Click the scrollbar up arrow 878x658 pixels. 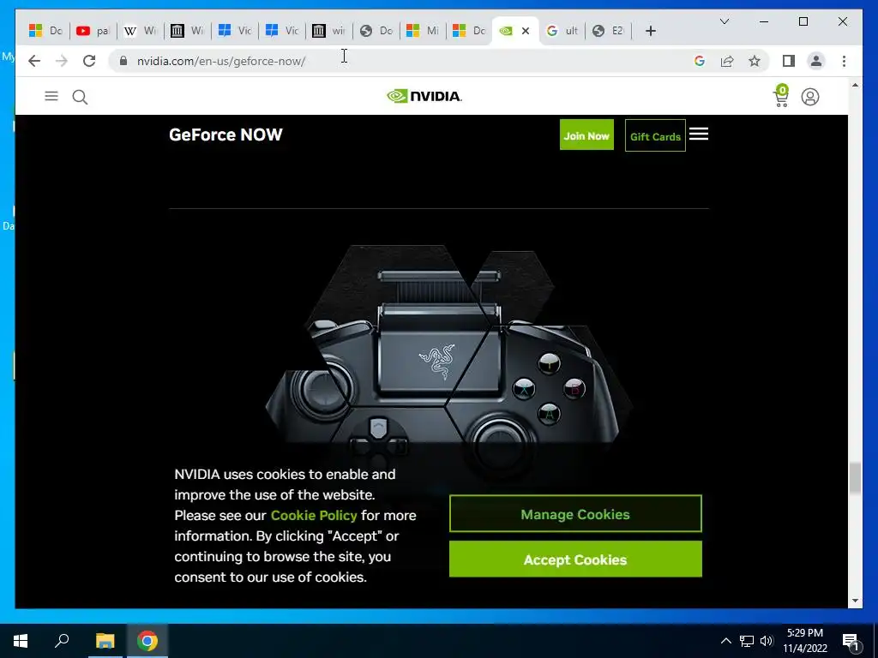coord(855,85)
